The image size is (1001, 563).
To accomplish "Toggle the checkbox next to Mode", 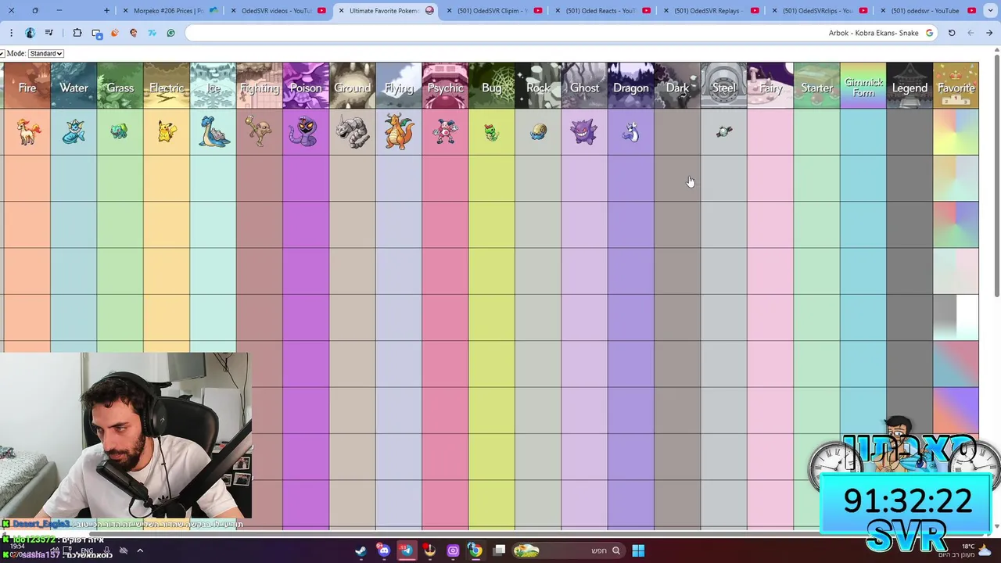I will pyautogui.click(x=2, y=53).
